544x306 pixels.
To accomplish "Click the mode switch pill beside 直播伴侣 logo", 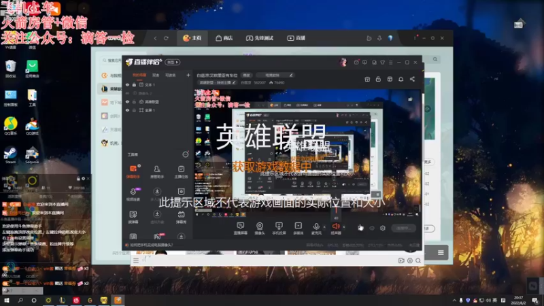I will tap(173, 62).
